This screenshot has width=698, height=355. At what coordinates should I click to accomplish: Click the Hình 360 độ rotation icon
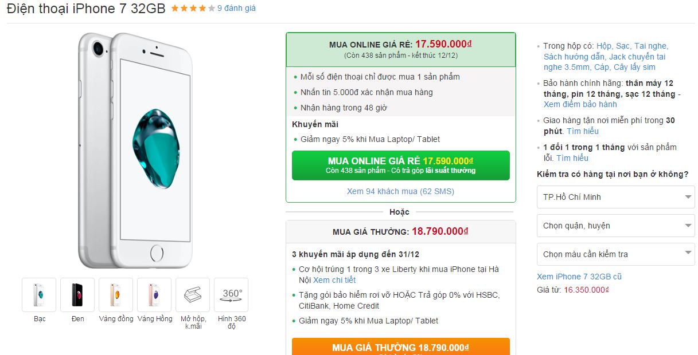click(x=231, y=294)
